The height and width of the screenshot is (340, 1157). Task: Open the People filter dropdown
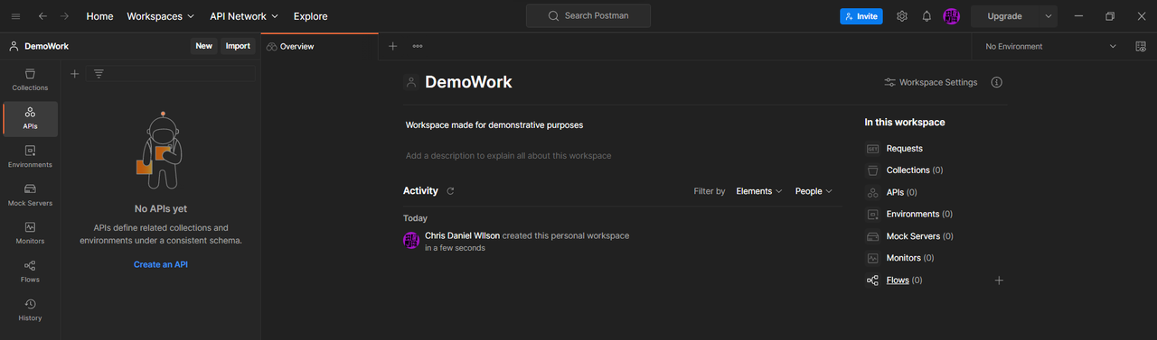click(x=814, y=191)
